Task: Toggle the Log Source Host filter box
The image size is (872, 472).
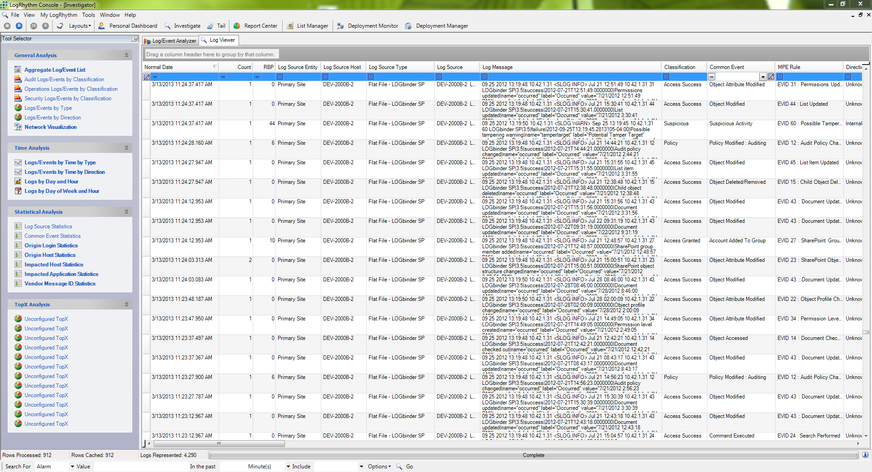Action: click(325, 77)
